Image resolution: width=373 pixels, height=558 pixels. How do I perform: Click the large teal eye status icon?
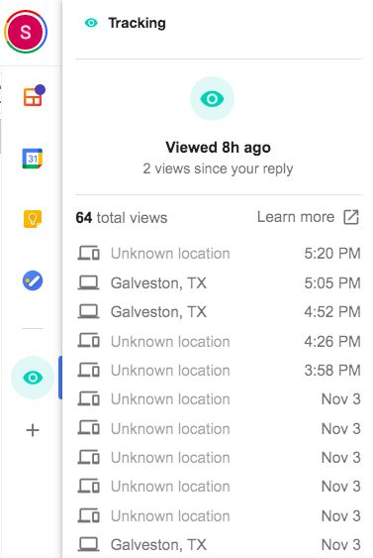coord(212,98)
